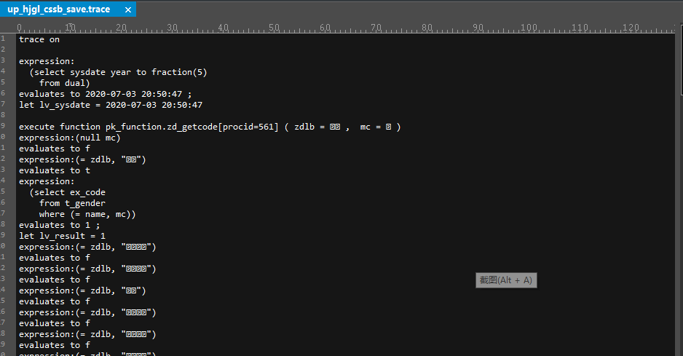Click the "from t_gender" line
The width and height of the screenshot is (683, 356).
[x=72, y=203]
